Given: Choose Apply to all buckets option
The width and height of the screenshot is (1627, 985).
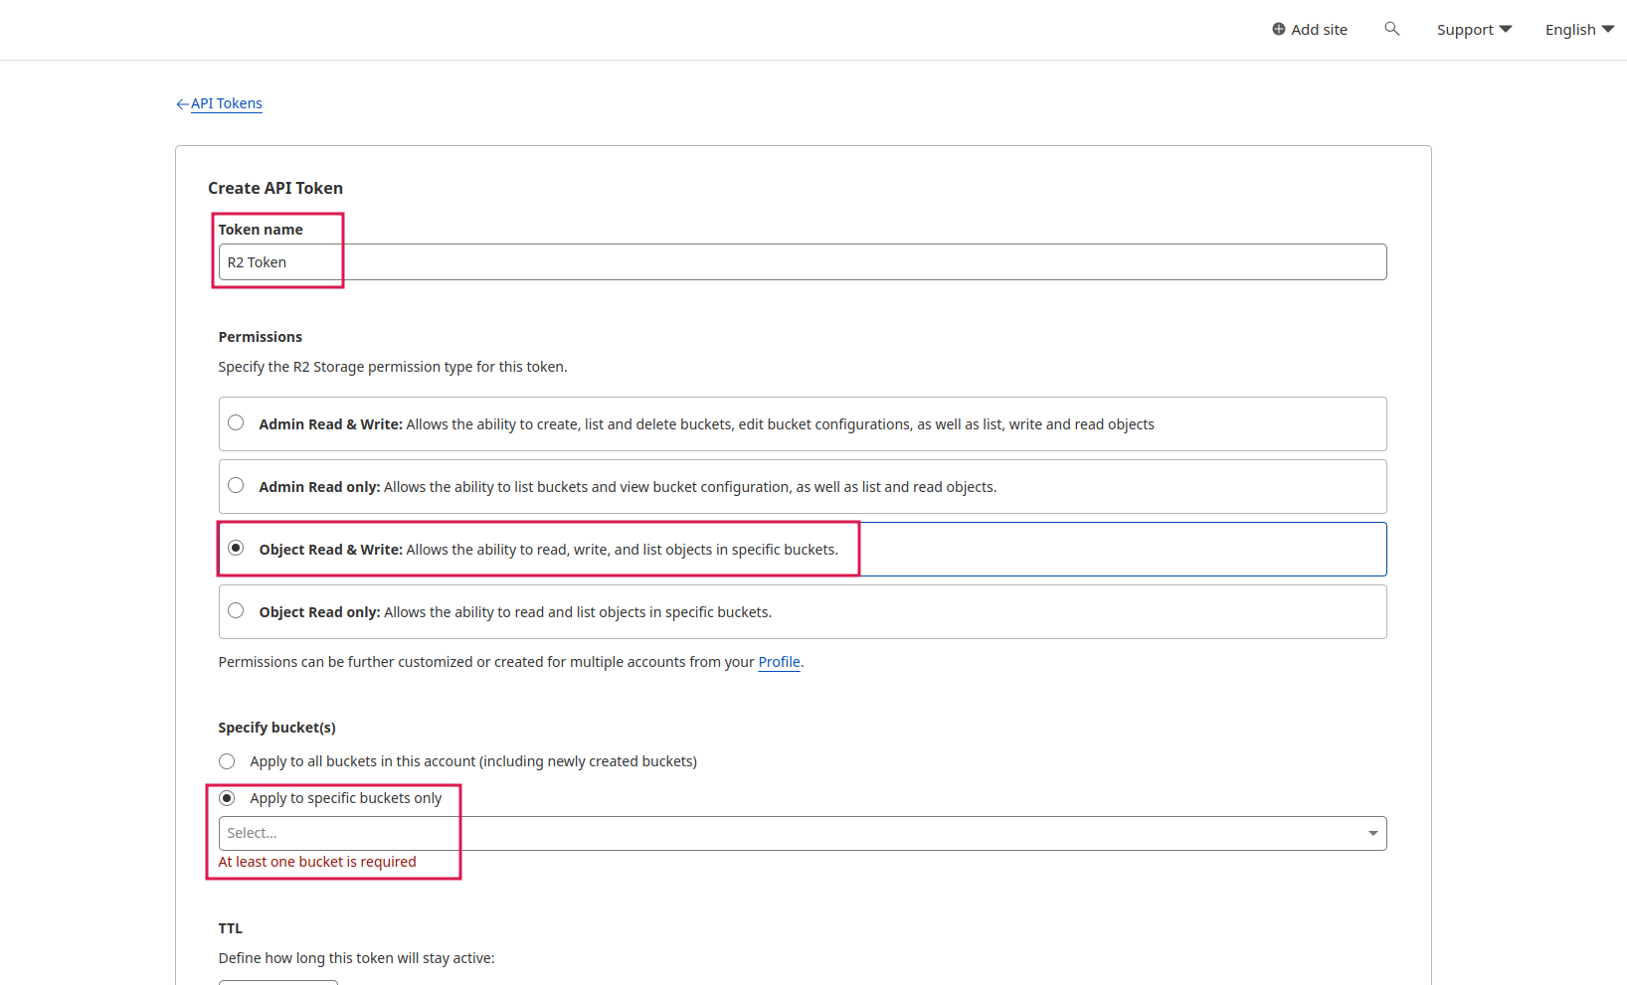Looking at the screenshot, I should (227, 761).
